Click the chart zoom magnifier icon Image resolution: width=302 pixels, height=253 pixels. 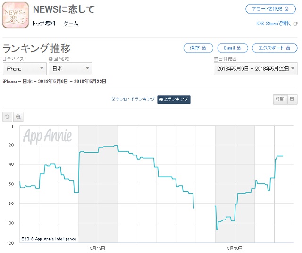(18, 117)
